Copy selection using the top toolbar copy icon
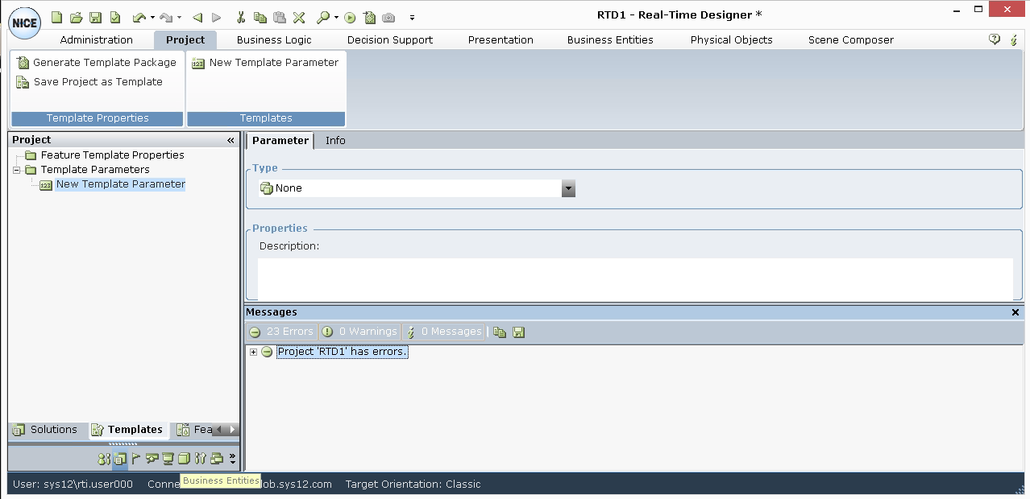Viewport: 1030px width, 499px height. [260, 17]
